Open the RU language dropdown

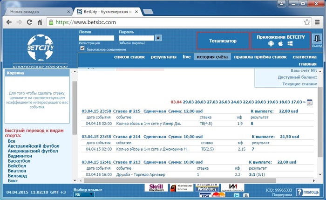[84, 194]
